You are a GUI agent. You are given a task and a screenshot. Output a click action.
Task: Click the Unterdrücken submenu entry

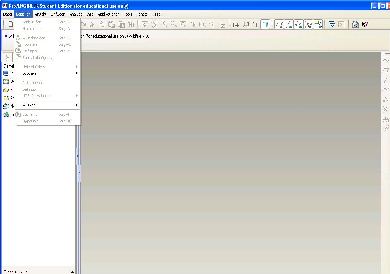(47, 67)
